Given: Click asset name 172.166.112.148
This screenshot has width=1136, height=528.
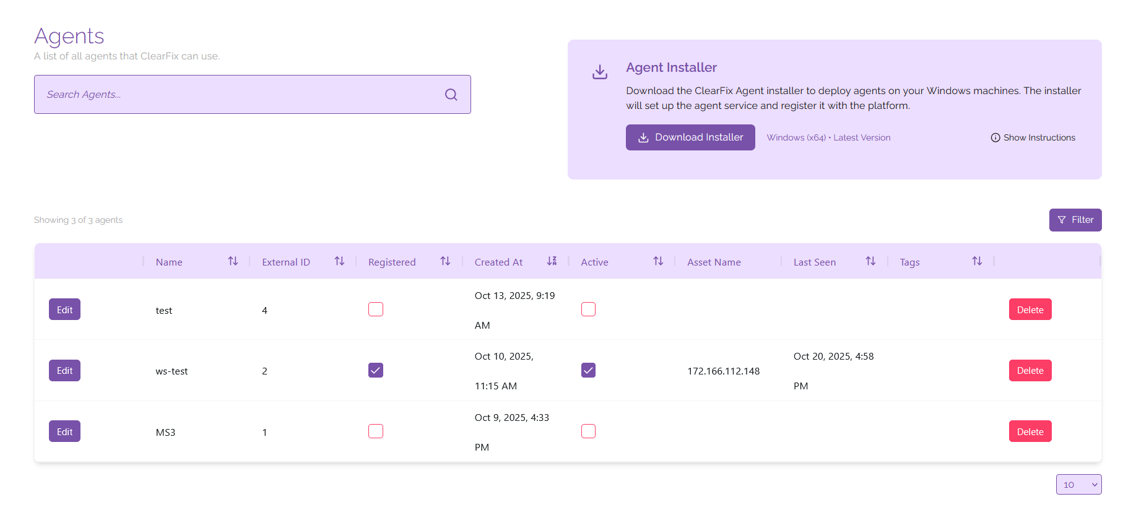Looking at the screenshot, I should click(723, 371).
